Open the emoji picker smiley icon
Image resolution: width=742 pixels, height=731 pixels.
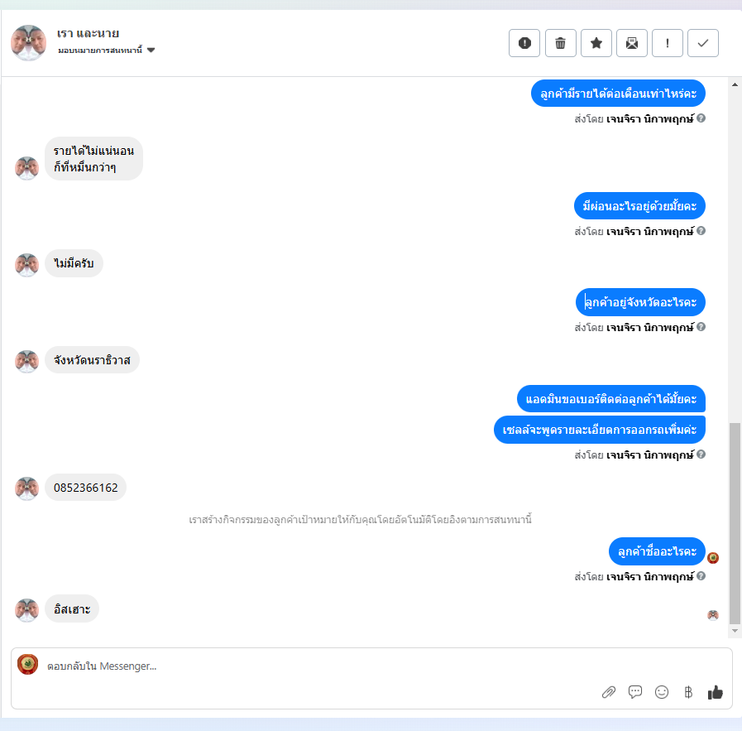point(662,692)
